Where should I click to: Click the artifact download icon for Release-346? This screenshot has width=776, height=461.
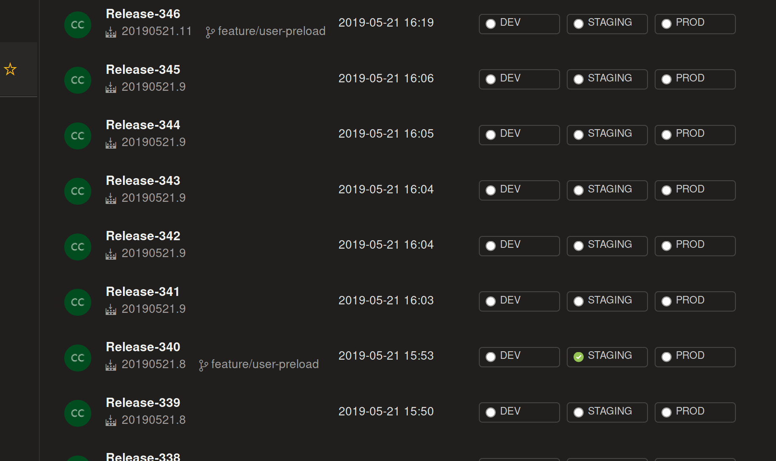(111, 32)
